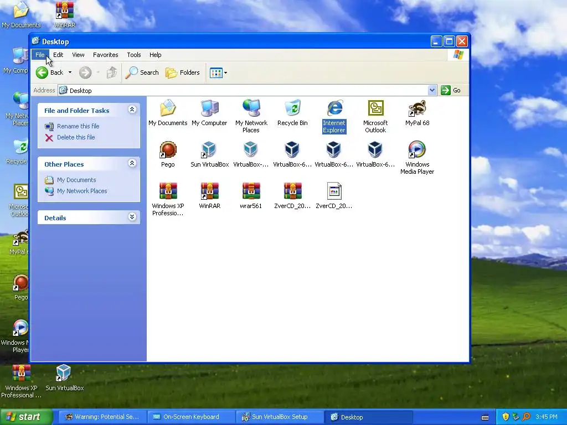Click Rename this file link

pos(78,126)
